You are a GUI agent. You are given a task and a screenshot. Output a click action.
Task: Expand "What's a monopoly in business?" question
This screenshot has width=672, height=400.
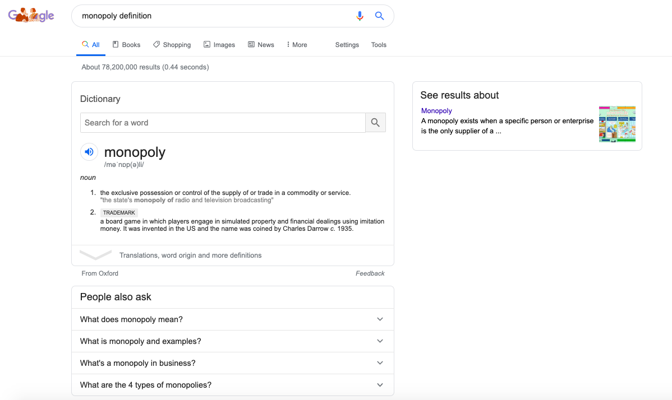coord(232,363)
